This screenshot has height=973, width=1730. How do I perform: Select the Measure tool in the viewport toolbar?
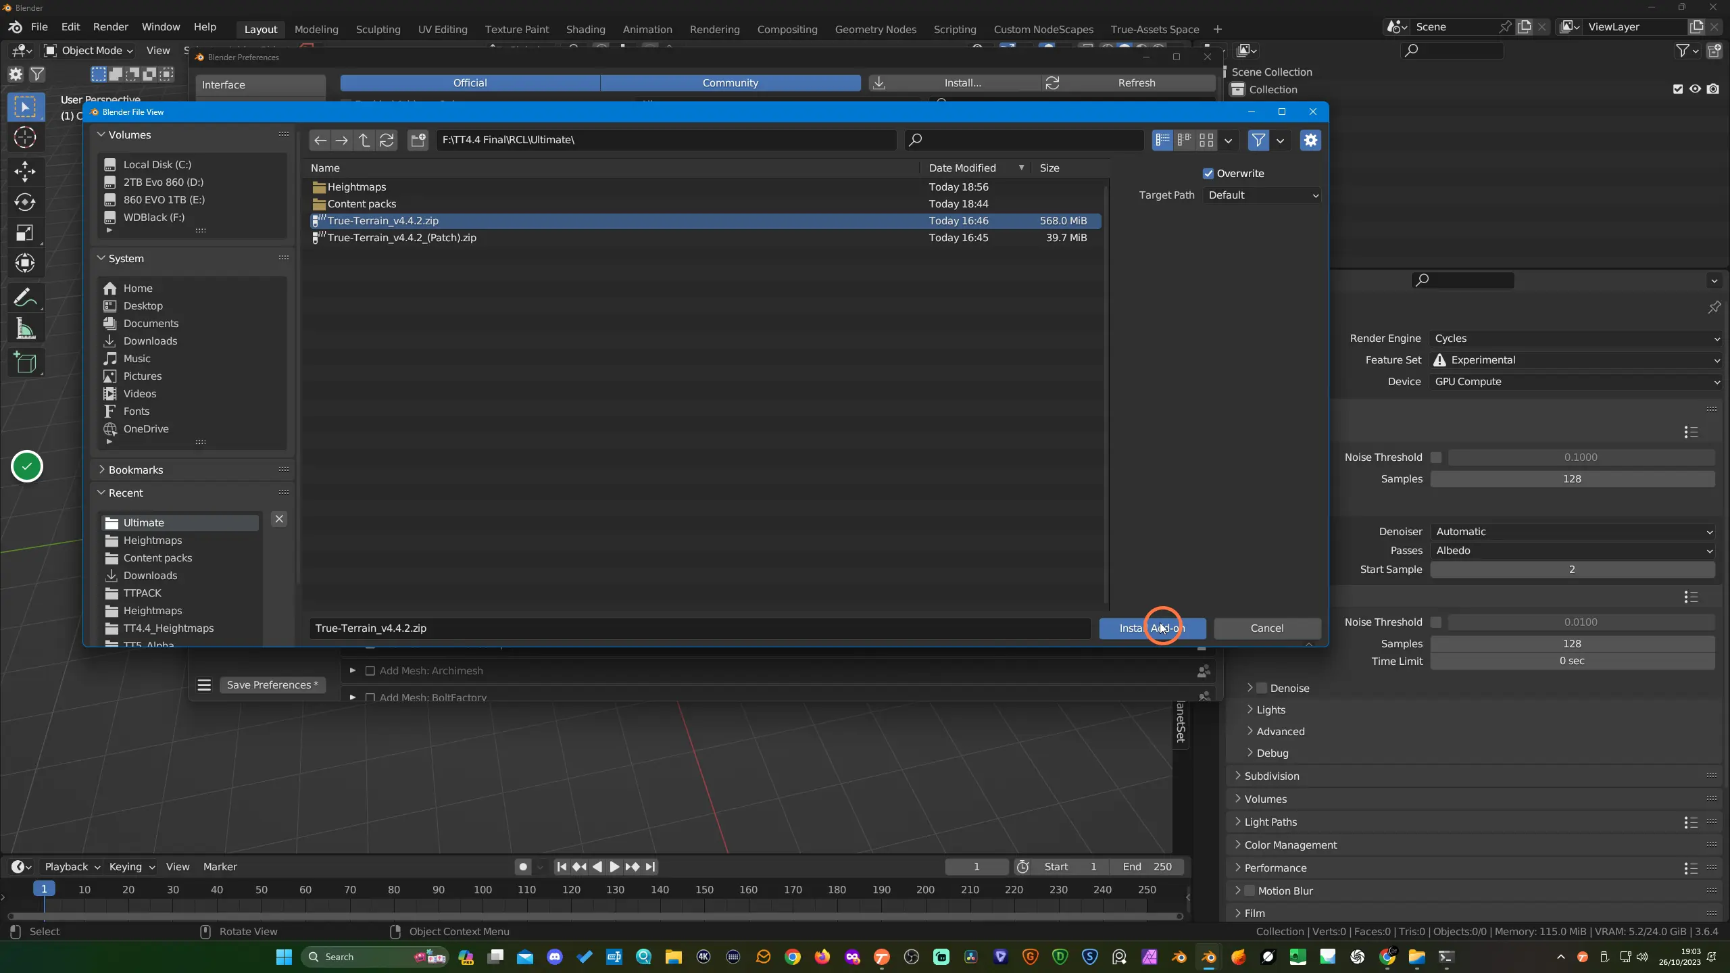click(25, 329)
